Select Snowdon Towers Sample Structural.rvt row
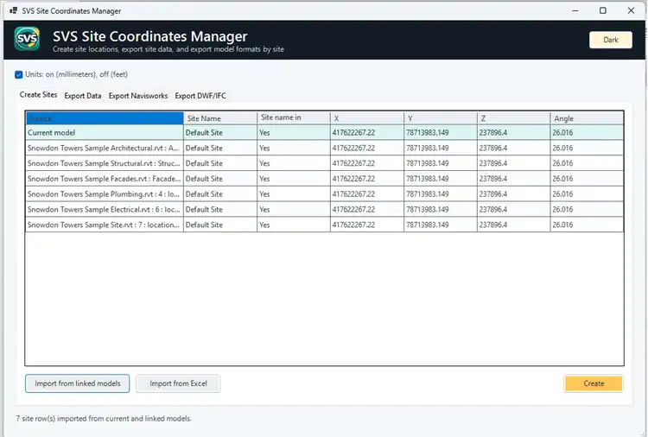 [x=324, y=163]
